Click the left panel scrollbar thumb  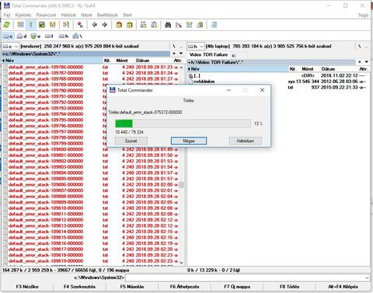181,185
